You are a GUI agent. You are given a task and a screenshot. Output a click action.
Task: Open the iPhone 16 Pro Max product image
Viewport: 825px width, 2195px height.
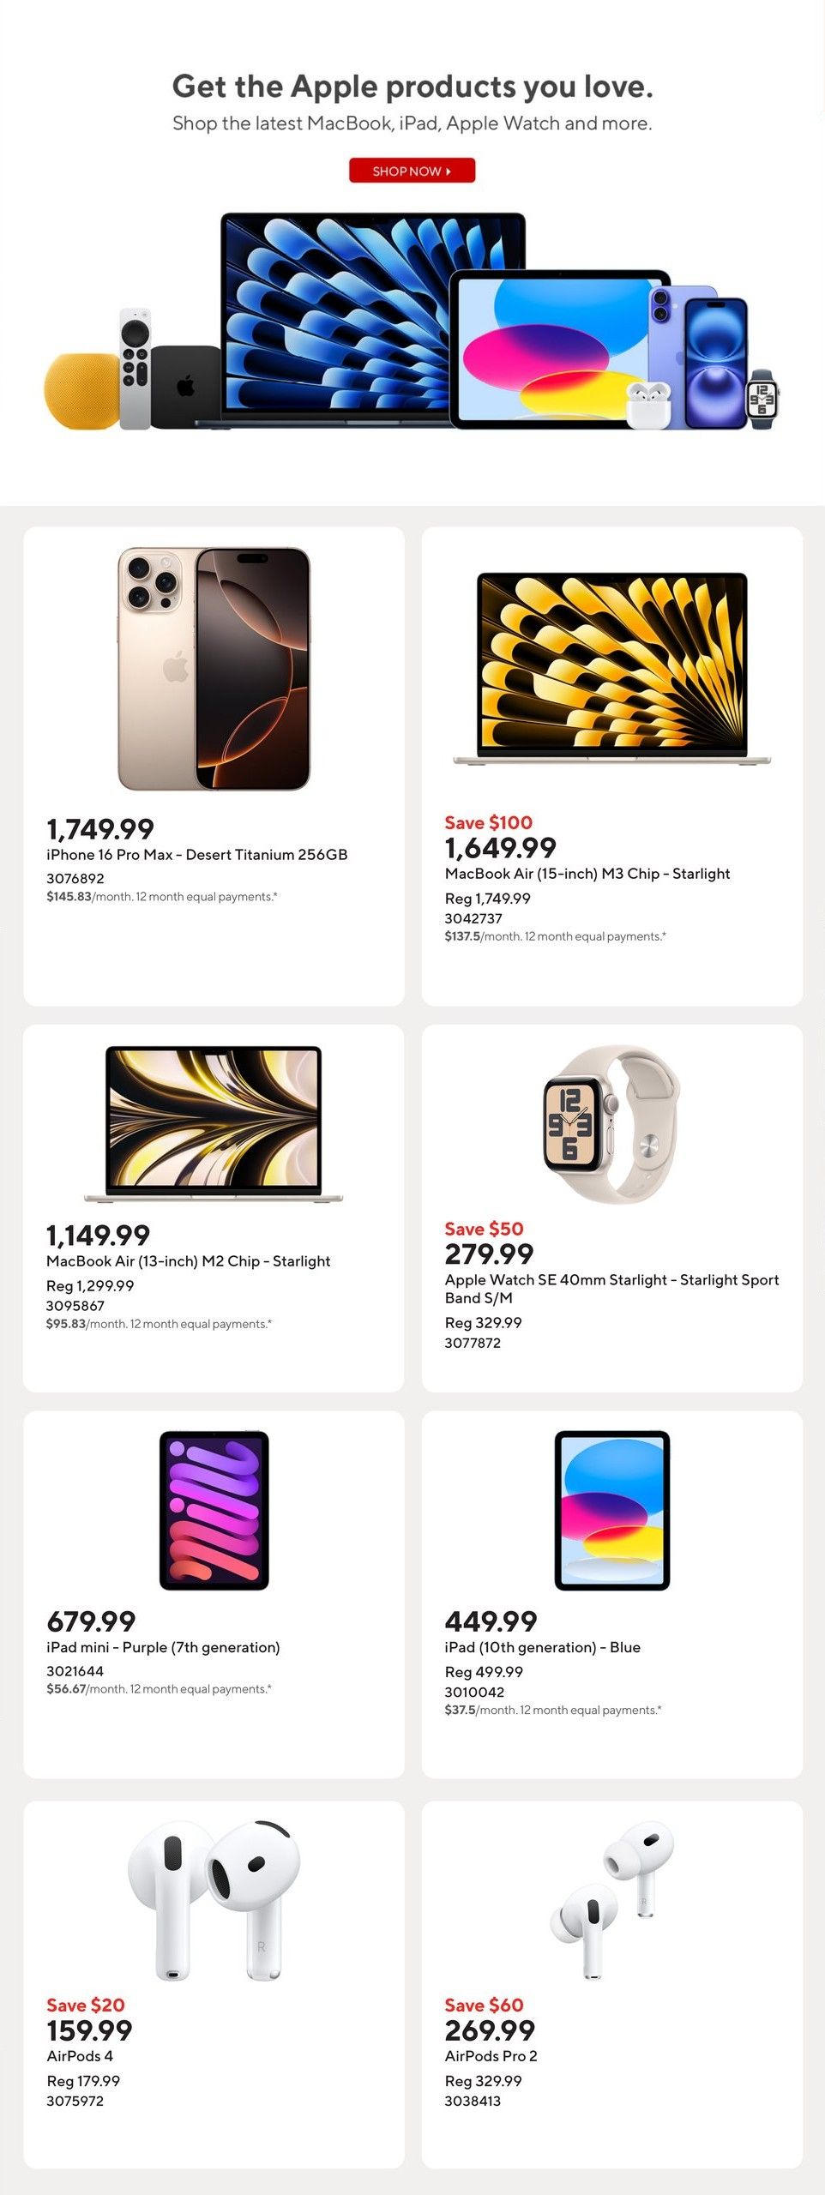tap(214, 669)
